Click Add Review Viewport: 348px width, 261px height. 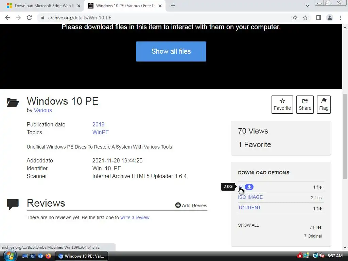tap(191, 206)
